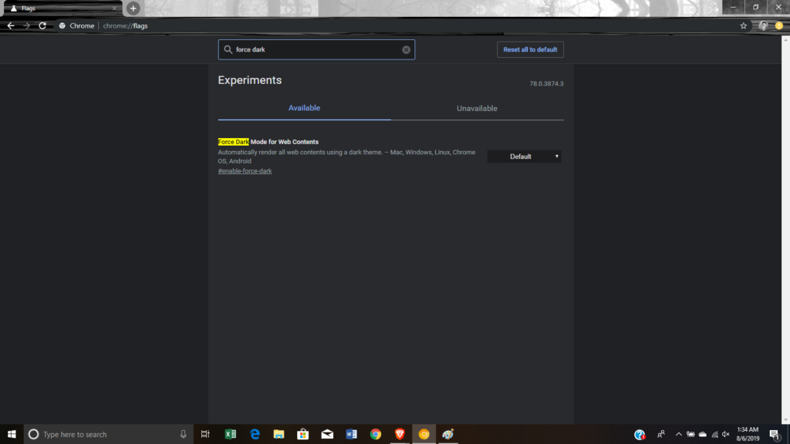
Task: Open the Get Help tray icon
Action: pyautogui.click(x=640, y=435)
